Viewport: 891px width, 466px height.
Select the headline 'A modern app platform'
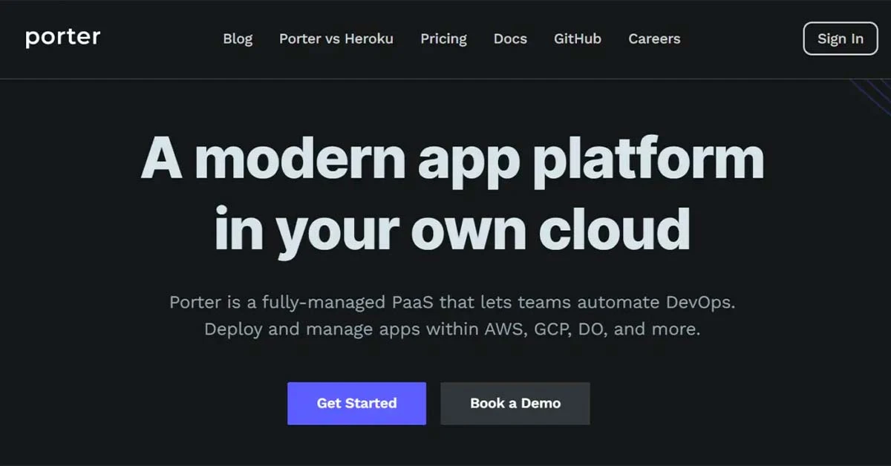452,161
